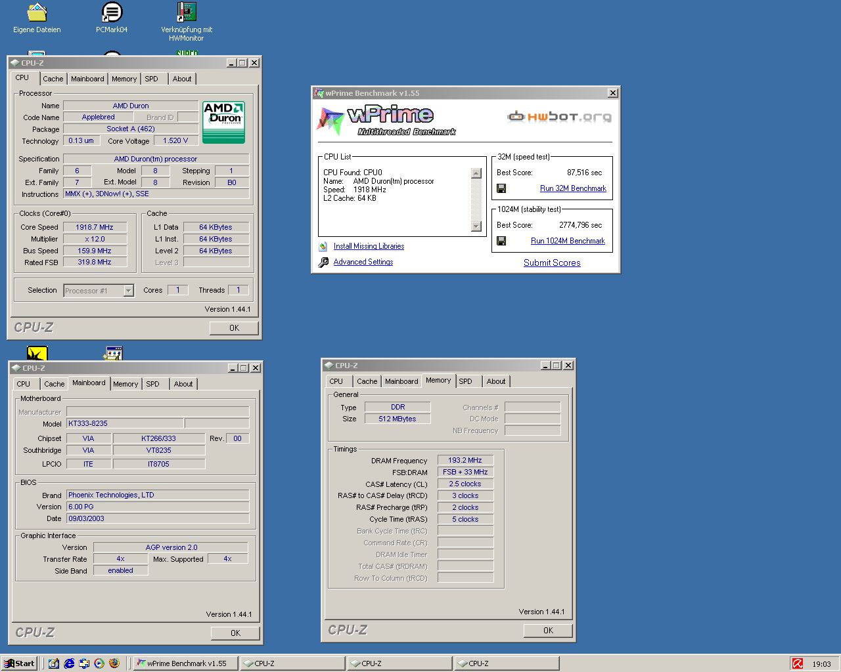The height and width of the screenshot is (672, 841).
Task: Click OK in the CPU tab CPU-Z window
Action: [235, 328]
